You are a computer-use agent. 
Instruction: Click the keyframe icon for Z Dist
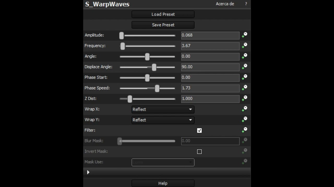coord(244,98)
